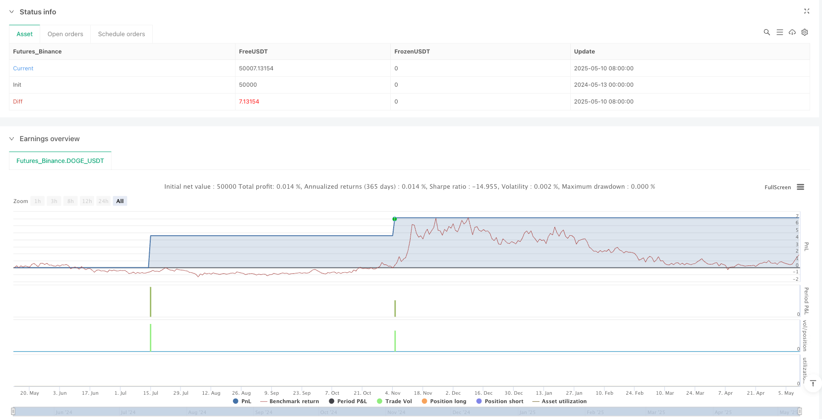Open the table settings gear icon
The width and height of the screenshot is (822, 419).
tap(805, 32)
